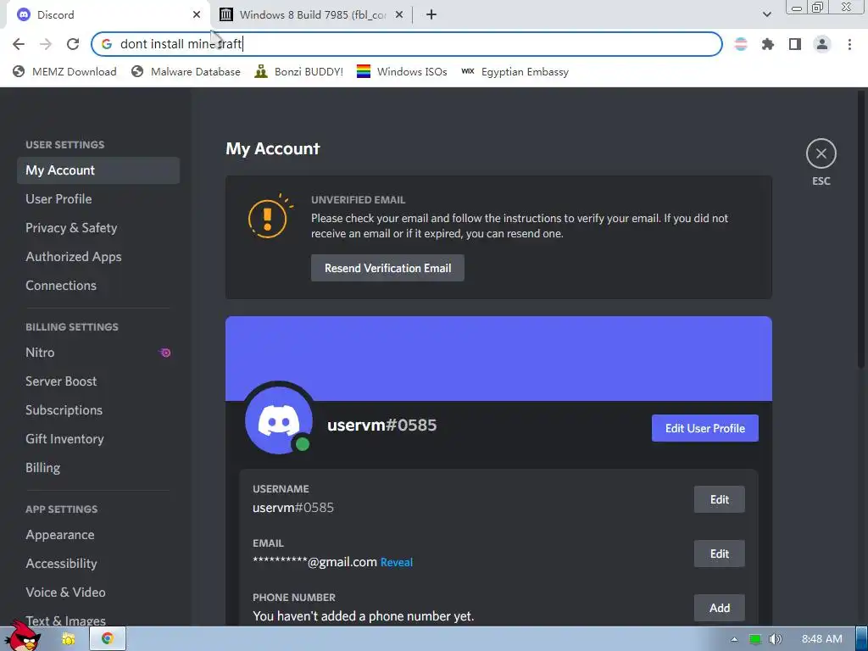
Task: Expand the tab search chevron
Action: click(766, 15)
